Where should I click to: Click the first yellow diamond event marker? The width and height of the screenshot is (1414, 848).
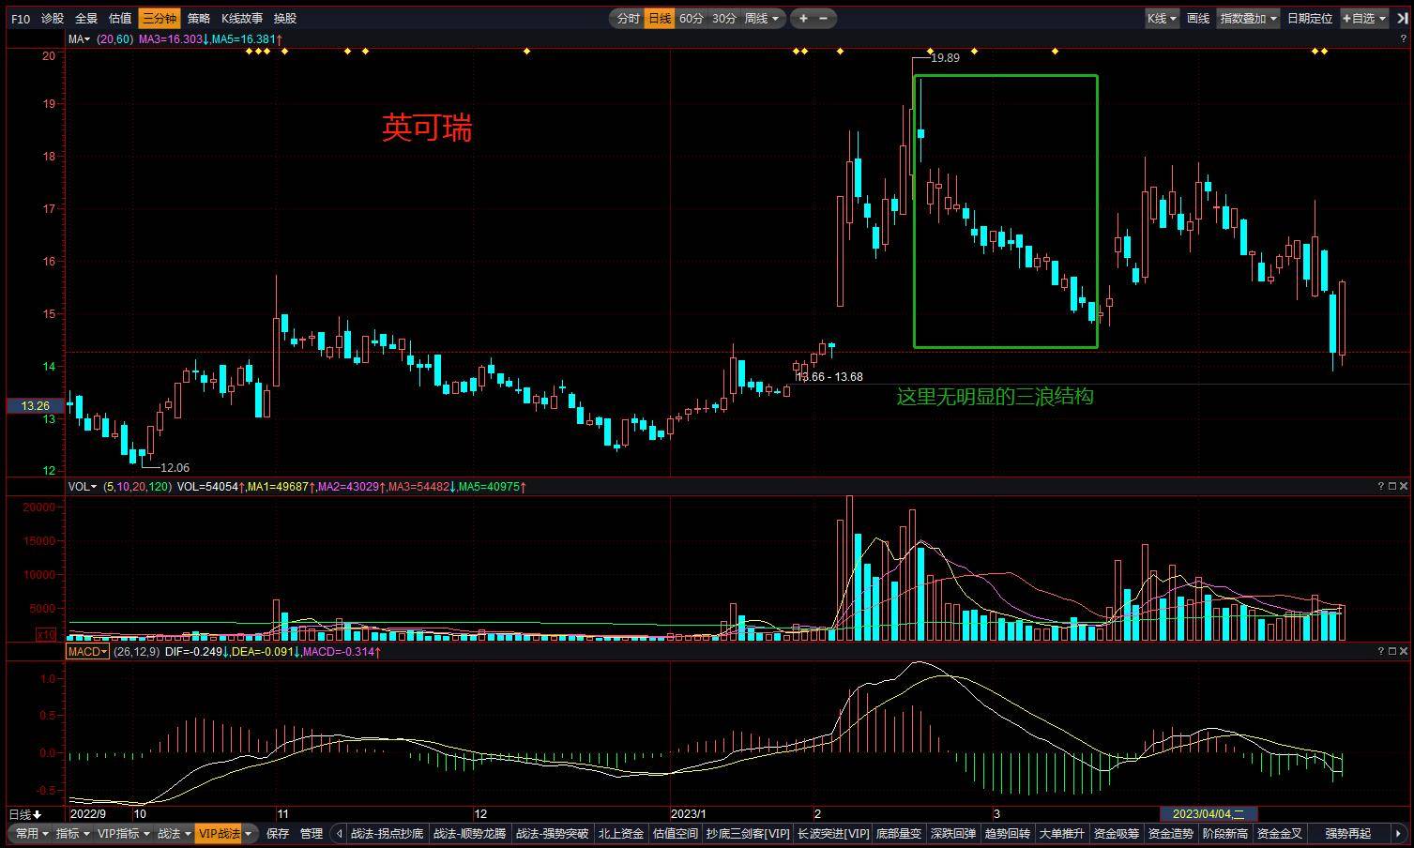pos(249,51)
